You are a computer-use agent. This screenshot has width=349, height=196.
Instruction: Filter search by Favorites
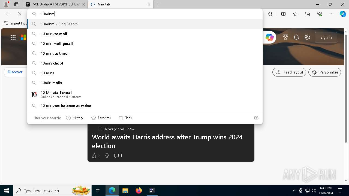coord(101,118)
